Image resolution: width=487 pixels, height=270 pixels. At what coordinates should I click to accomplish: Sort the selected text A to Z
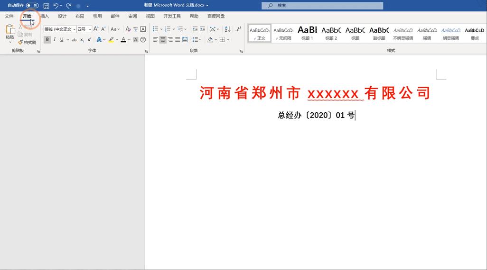point(227,29)
